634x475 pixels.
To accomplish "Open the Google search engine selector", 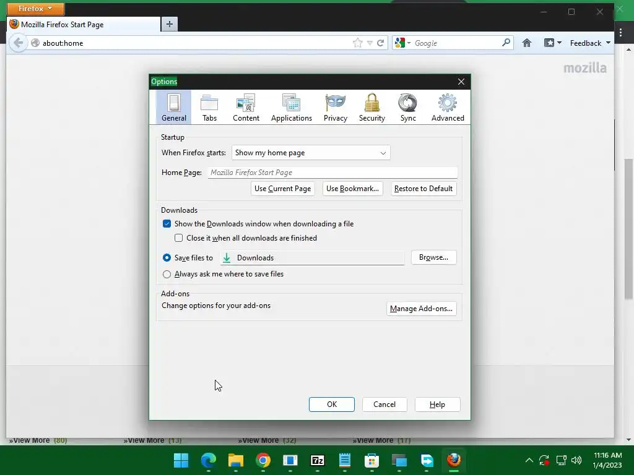I will [x=402, y=43].
